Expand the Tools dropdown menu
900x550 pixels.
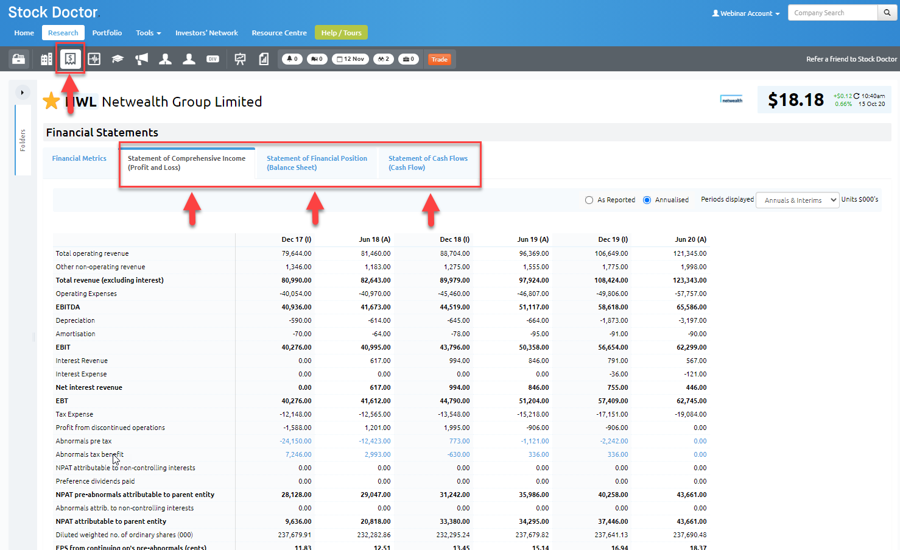click(149, 33)
